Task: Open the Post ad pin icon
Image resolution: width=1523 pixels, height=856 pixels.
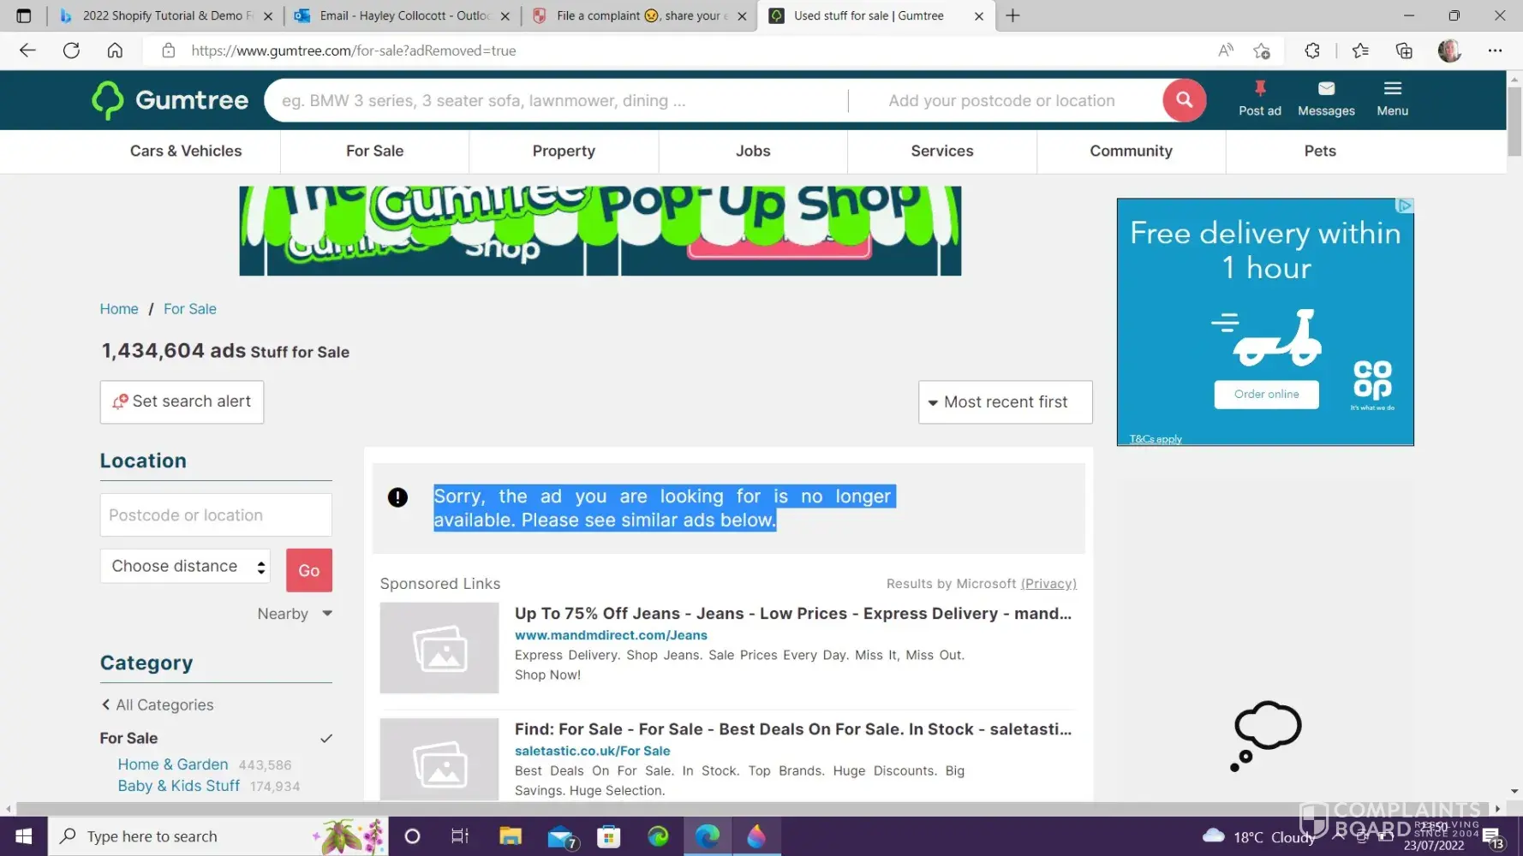Action: (x=1259, y=89)
